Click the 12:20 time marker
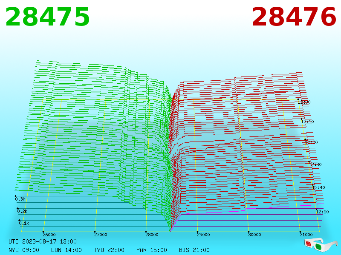This screenshot has height=255, width=341. 311,142
